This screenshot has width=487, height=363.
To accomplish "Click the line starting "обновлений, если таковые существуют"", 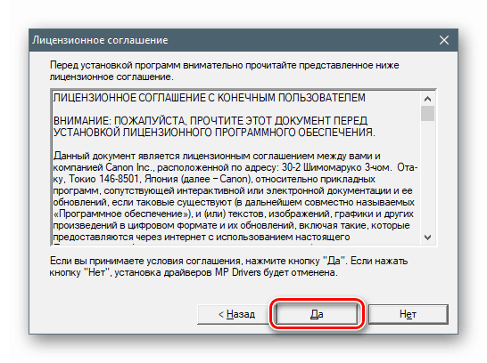I will 234,202.
